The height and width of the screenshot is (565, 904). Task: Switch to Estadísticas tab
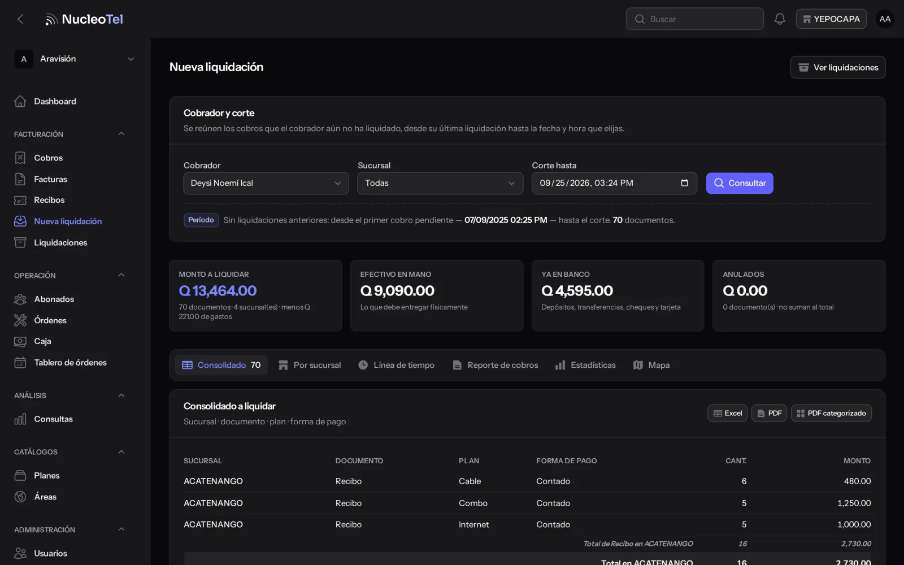(585, 365)
